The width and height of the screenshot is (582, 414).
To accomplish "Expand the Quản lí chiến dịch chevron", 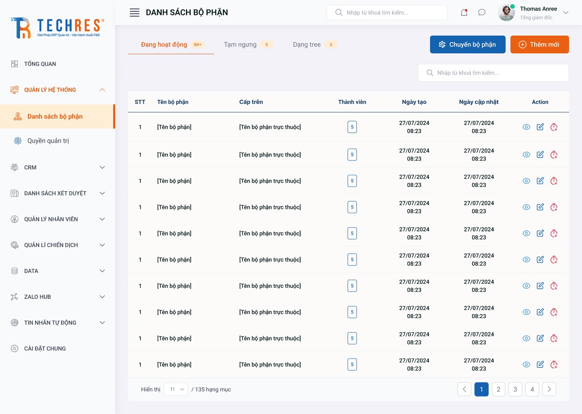I will pos(102,245).
